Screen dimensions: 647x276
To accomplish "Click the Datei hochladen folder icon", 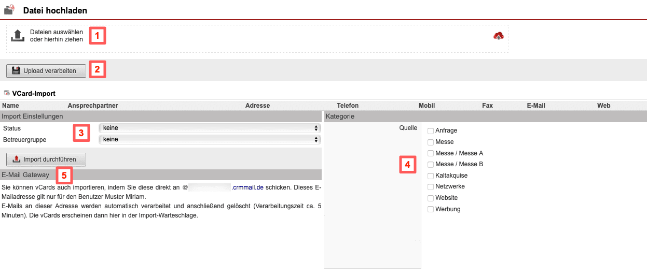I will 9,9.
